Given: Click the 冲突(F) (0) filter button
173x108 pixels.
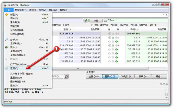Looking at the screenshot, I should point(126,76).
